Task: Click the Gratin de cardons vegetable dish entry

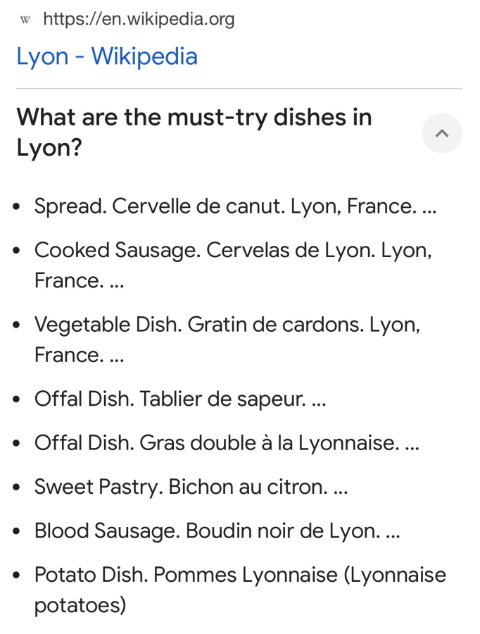Action: 227,340
